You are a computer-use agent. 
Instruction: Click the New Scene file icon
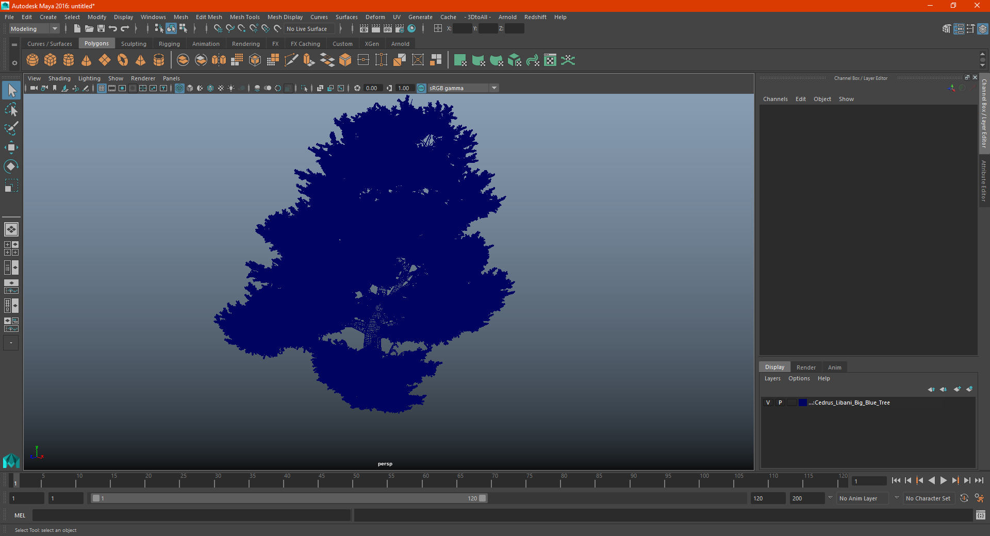[77, 29]
